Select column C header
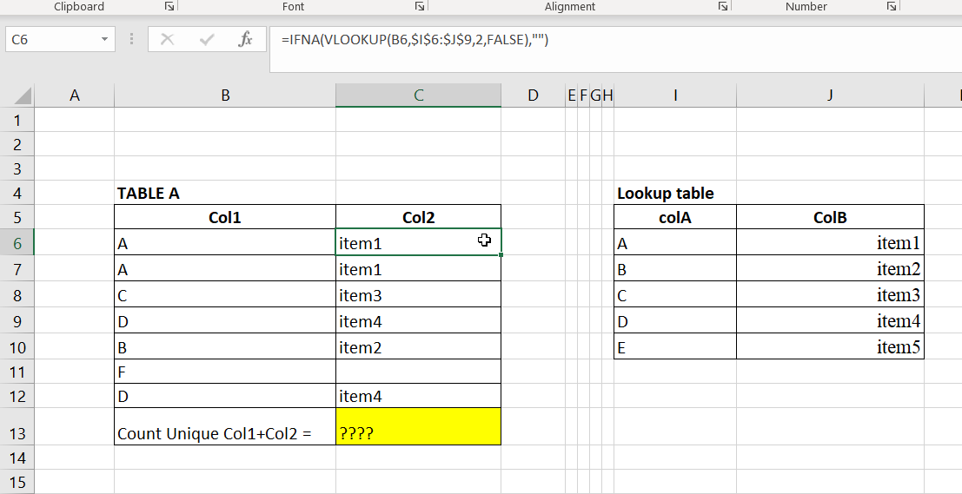Viewport: 962px width, 494px height. pos(418,96)
